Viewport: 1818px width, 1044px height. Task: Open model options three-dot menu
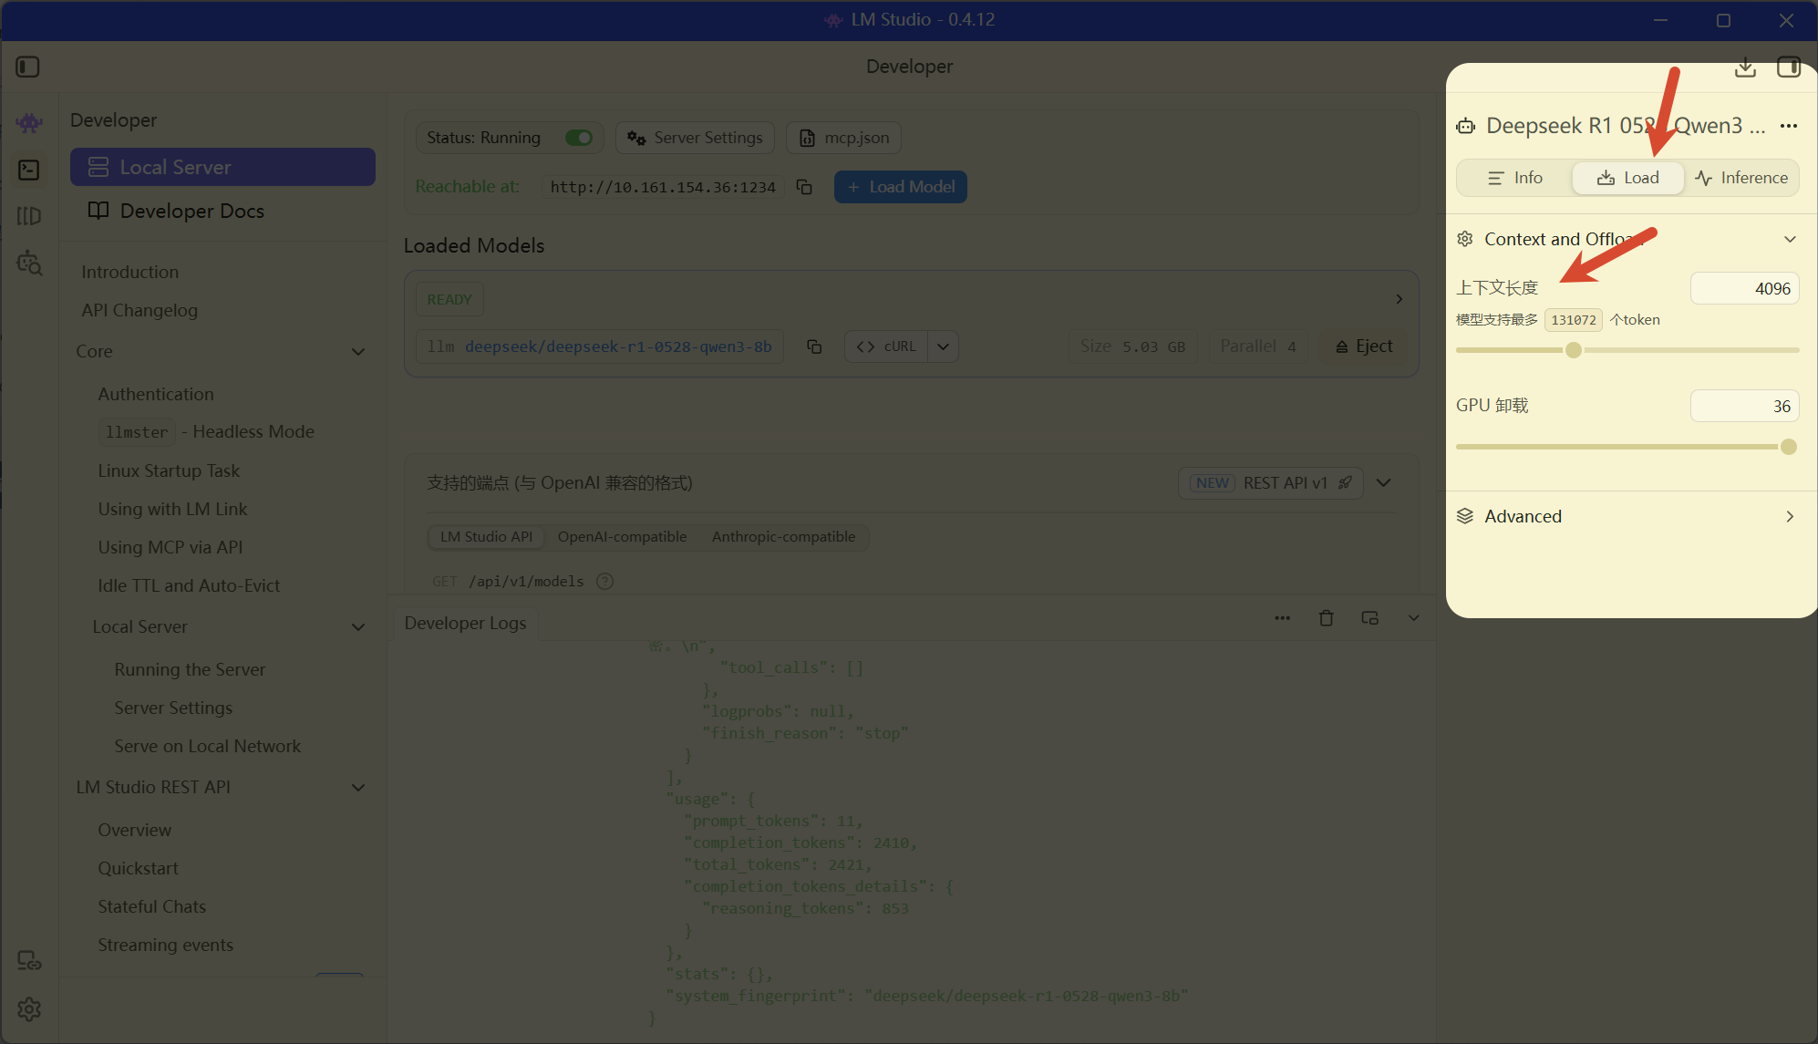point(1789,126)
